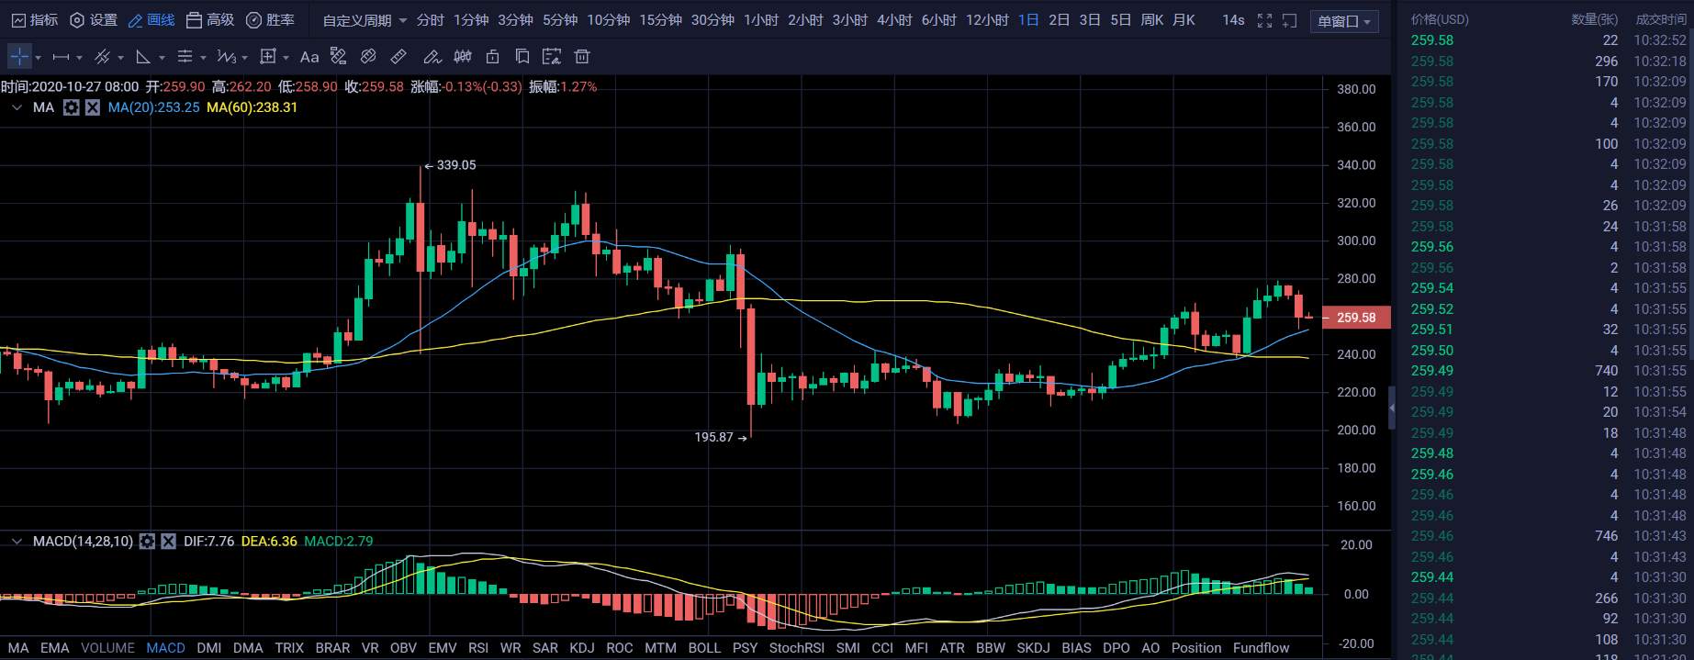Screen dimensions: 1694x660
Task: Open the 高级 advanced menu
Action: coord(209,19)
